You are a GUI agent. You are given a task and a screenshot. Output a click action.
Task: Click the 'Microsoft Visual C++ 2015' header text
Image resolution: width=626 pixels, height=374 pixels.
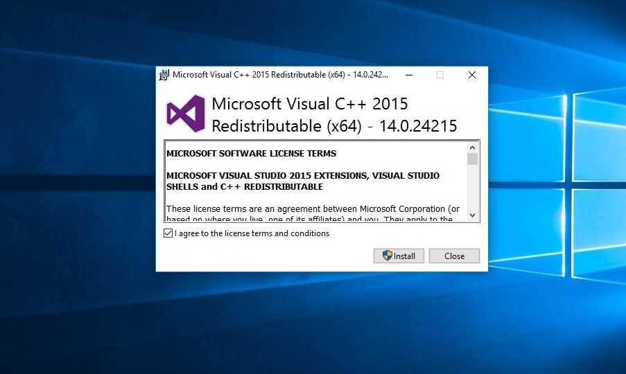pos(309,104)
